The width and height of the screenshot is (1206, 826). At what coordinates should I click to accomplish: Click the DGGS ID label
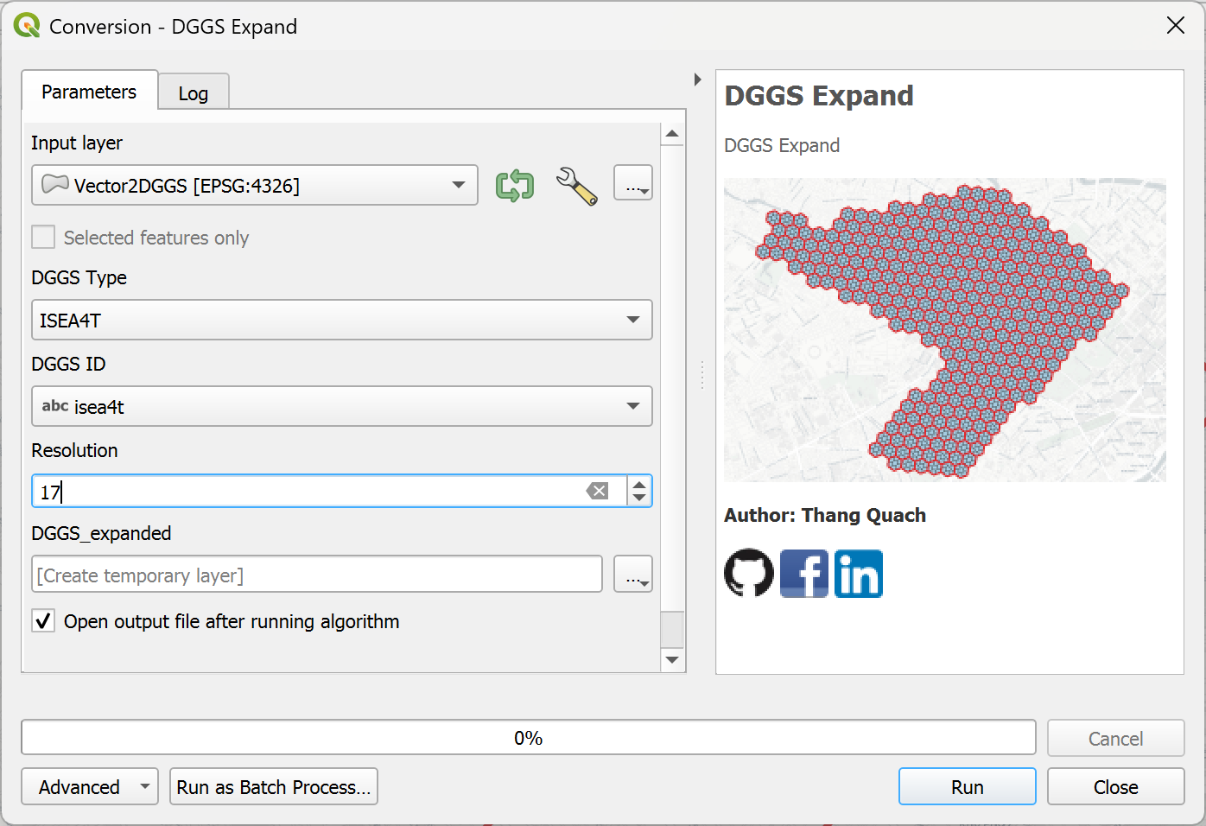tap(68, 364)
